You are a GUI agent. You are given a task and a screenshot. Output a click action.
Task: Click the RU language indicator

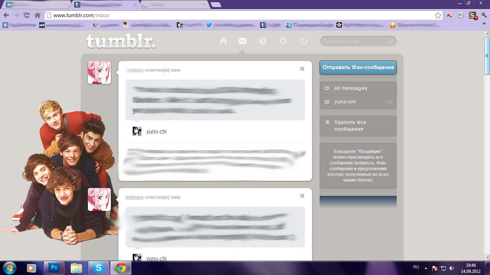coord(416,267)
